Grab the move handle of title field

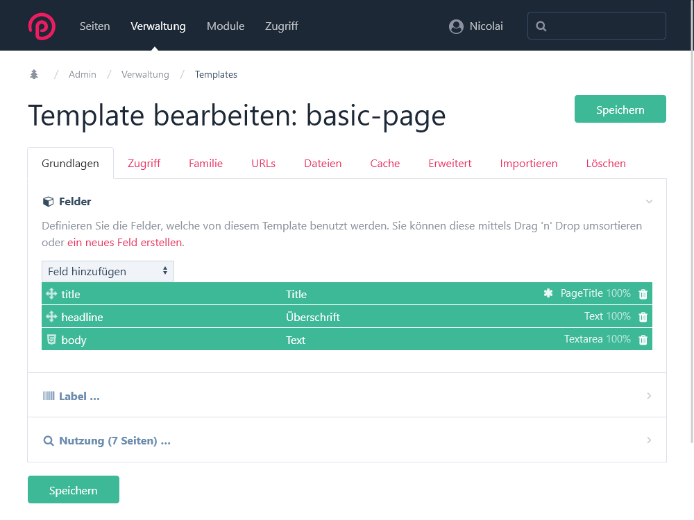tap(51, 293)
